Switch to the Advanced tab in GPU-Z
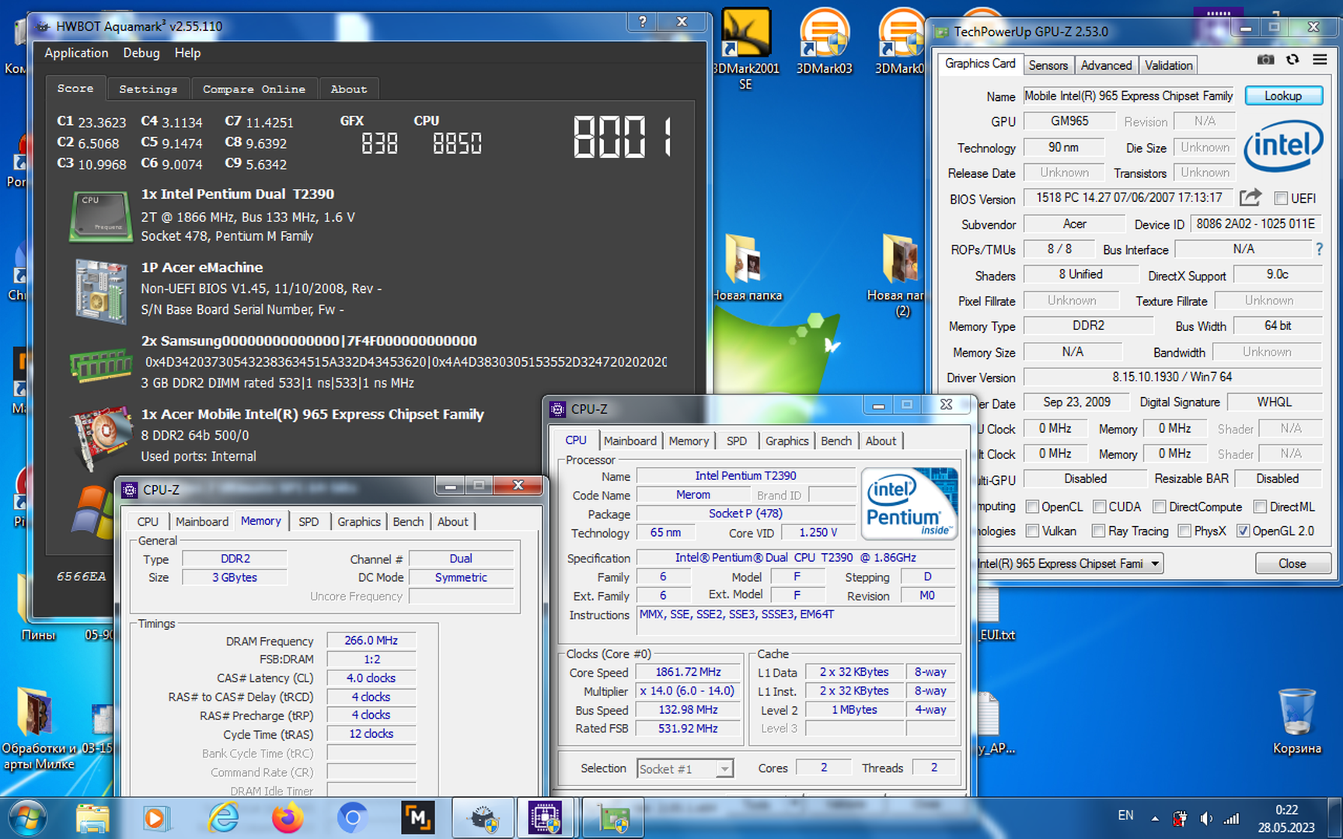 [1106, 65]
